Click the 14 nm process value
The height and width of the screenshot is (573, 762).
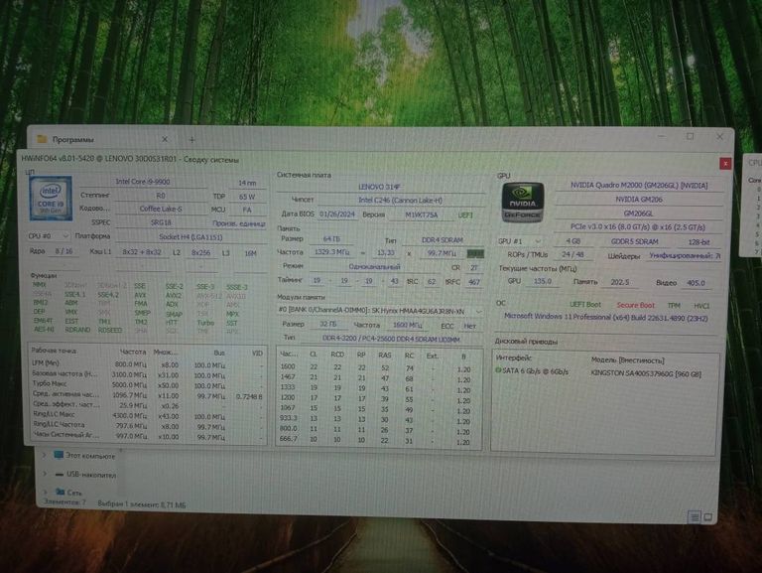(247, 183)
